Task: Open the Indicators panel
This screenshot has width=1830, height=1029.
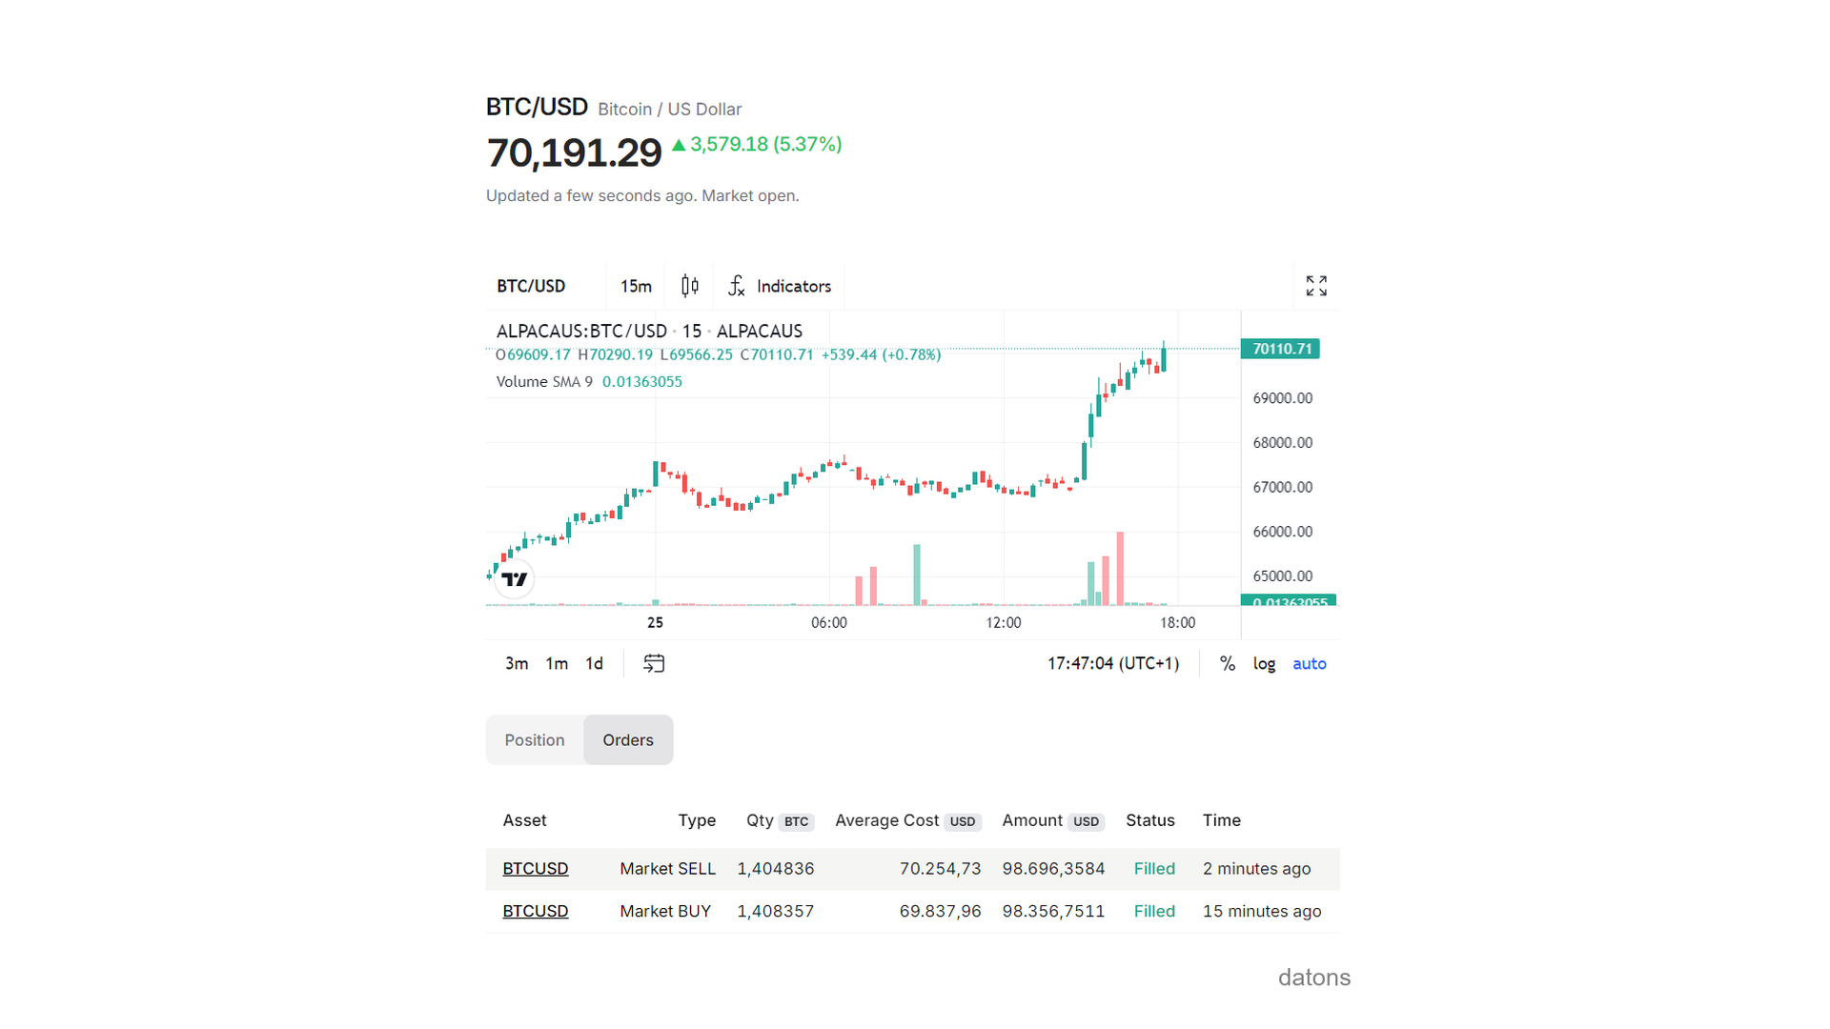Action: pos(780,286)
